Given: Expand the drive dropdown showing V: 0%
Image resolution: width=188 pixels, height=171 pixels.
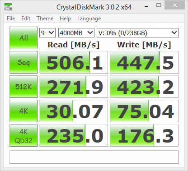Looking at the screenshot, I should 137,32.
